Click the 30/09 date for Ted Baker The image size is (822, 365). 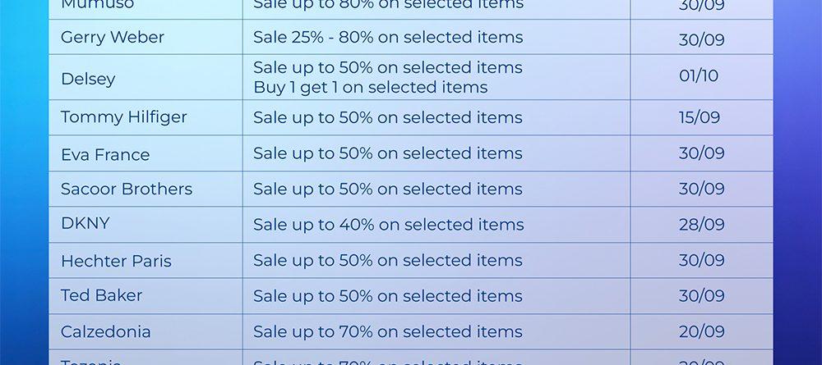(x=701, y=296)
